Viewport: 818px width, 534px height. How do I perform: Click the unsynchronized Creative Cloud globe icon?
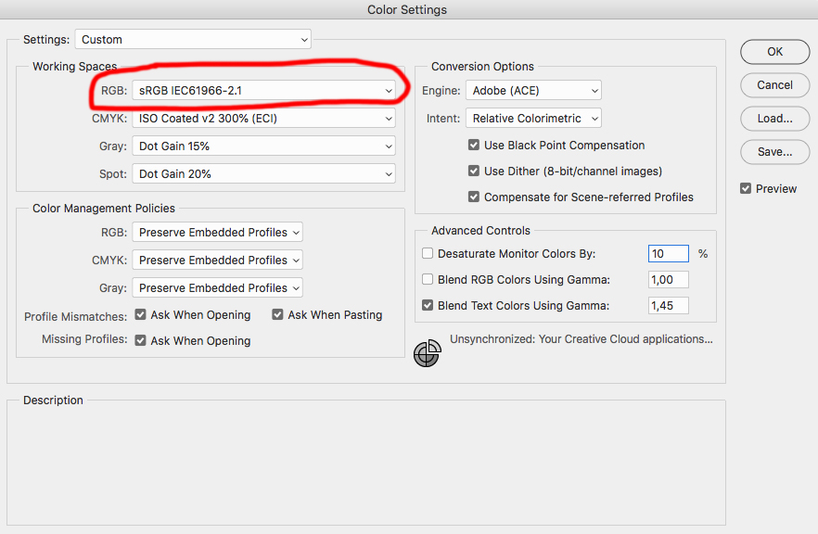(x=427, y=353)
